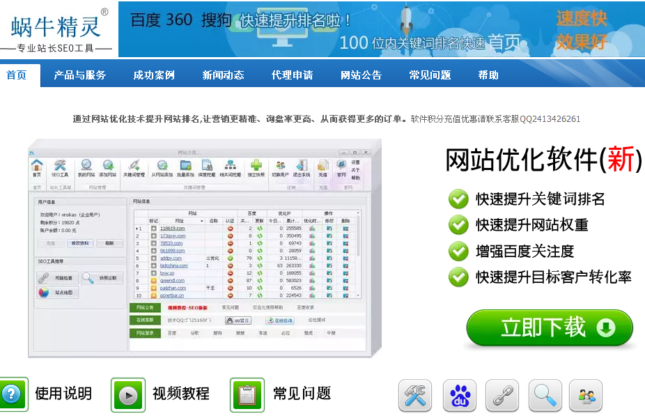Click the 退出系统 icon in the preview toolbar
The image size is (645, 416).
[x=302, y=168]
